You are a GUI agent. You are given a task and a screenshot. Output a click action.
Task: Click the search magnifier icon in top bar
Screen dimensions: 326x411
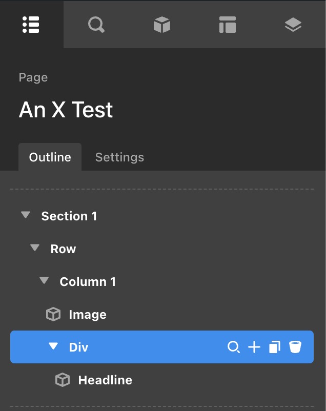pos(96,25)
